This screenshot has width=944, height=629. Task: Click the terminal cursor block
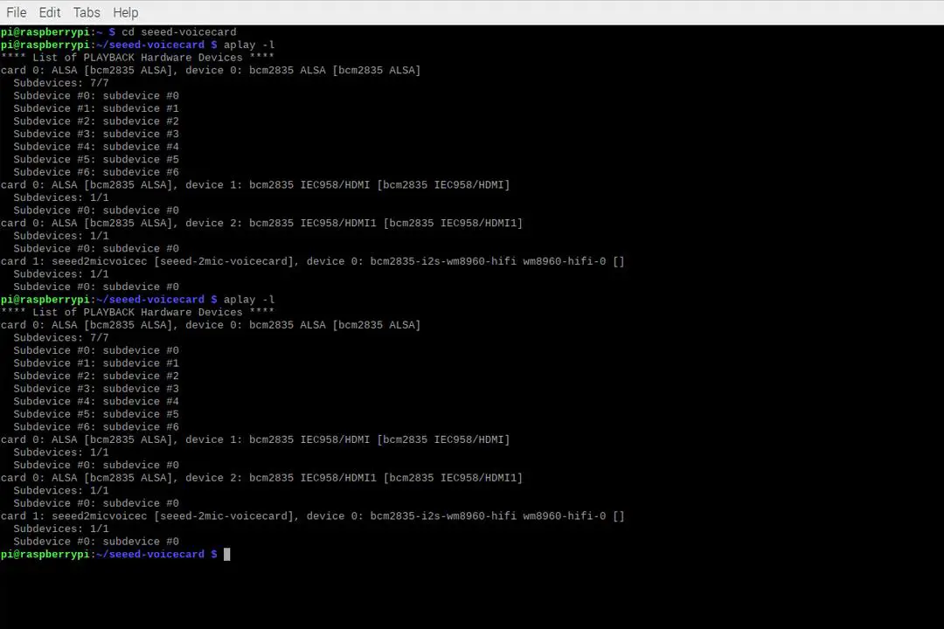point(226,553)
